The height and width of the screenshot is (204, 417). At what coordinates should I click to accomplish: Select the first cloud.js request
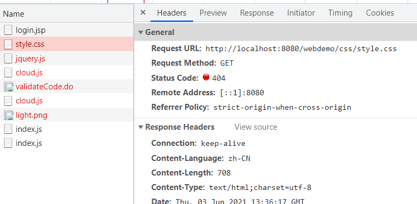coord(66,73)
